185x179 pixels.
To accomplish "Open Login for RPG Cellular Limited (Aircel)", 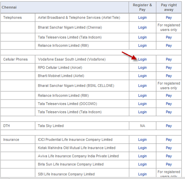I will pyautogui.click(x=142, y=67).
